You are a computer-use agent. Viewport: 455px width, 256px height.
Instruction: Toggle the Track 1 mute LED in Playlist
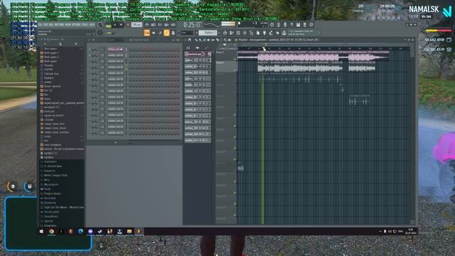[x=235, y=59]
